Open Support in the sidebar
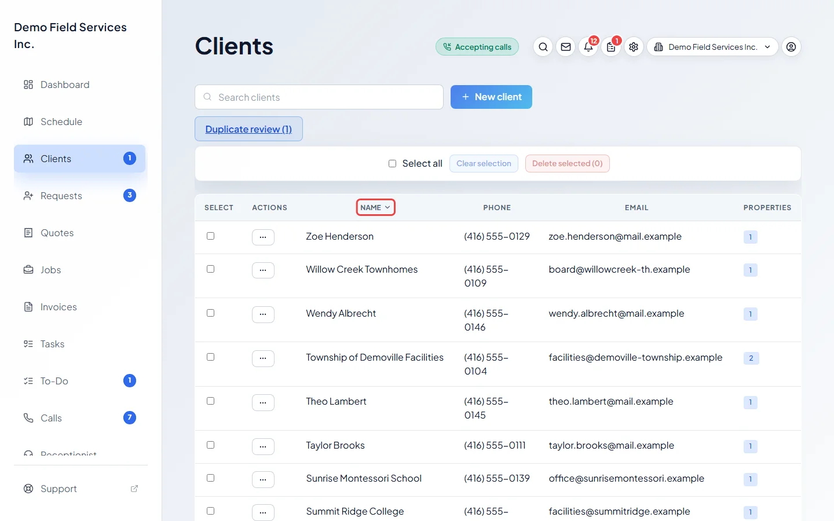 pyautogui.click(x=80, y=489)
